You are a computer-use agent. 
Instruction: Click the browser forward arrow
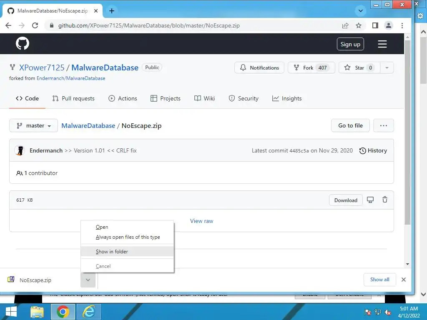(x=22, y=25)
